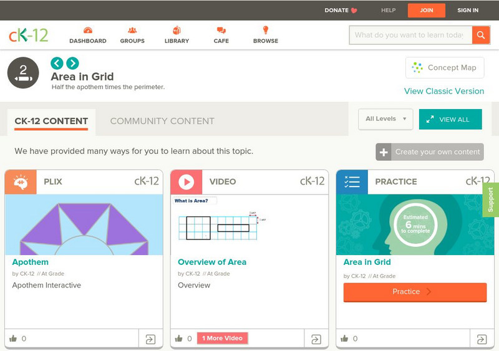This screenshot has width=499, height=351.
Task: Click the orange Practice button
Action: click(x=415, y=292)
